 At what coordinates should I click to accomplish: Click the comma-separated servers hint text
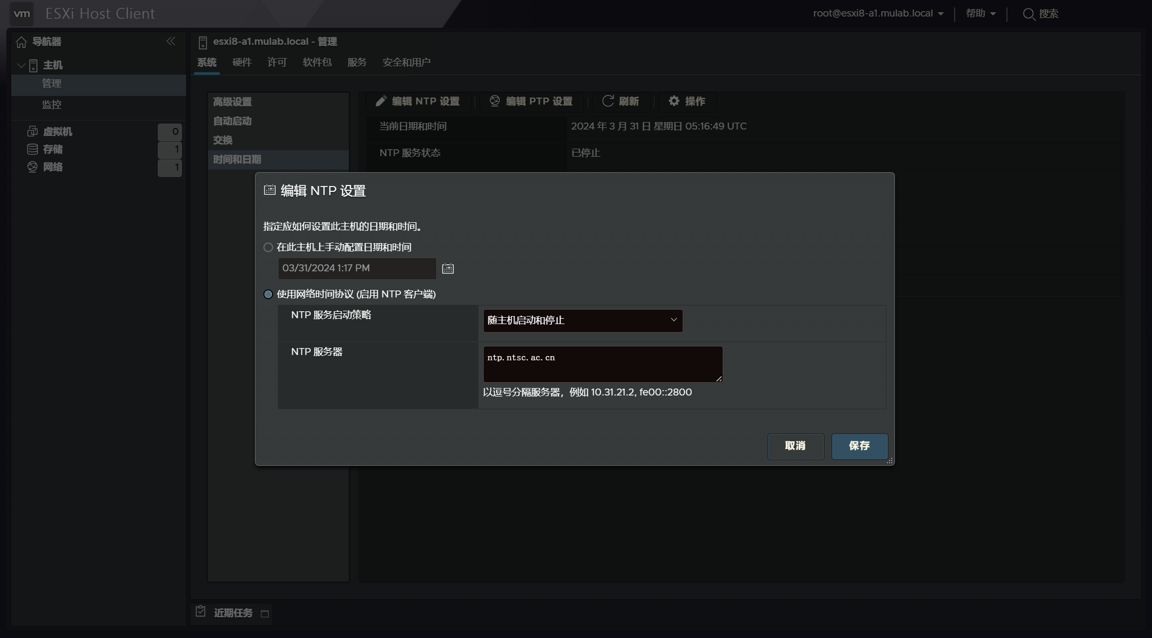(587, 392)
